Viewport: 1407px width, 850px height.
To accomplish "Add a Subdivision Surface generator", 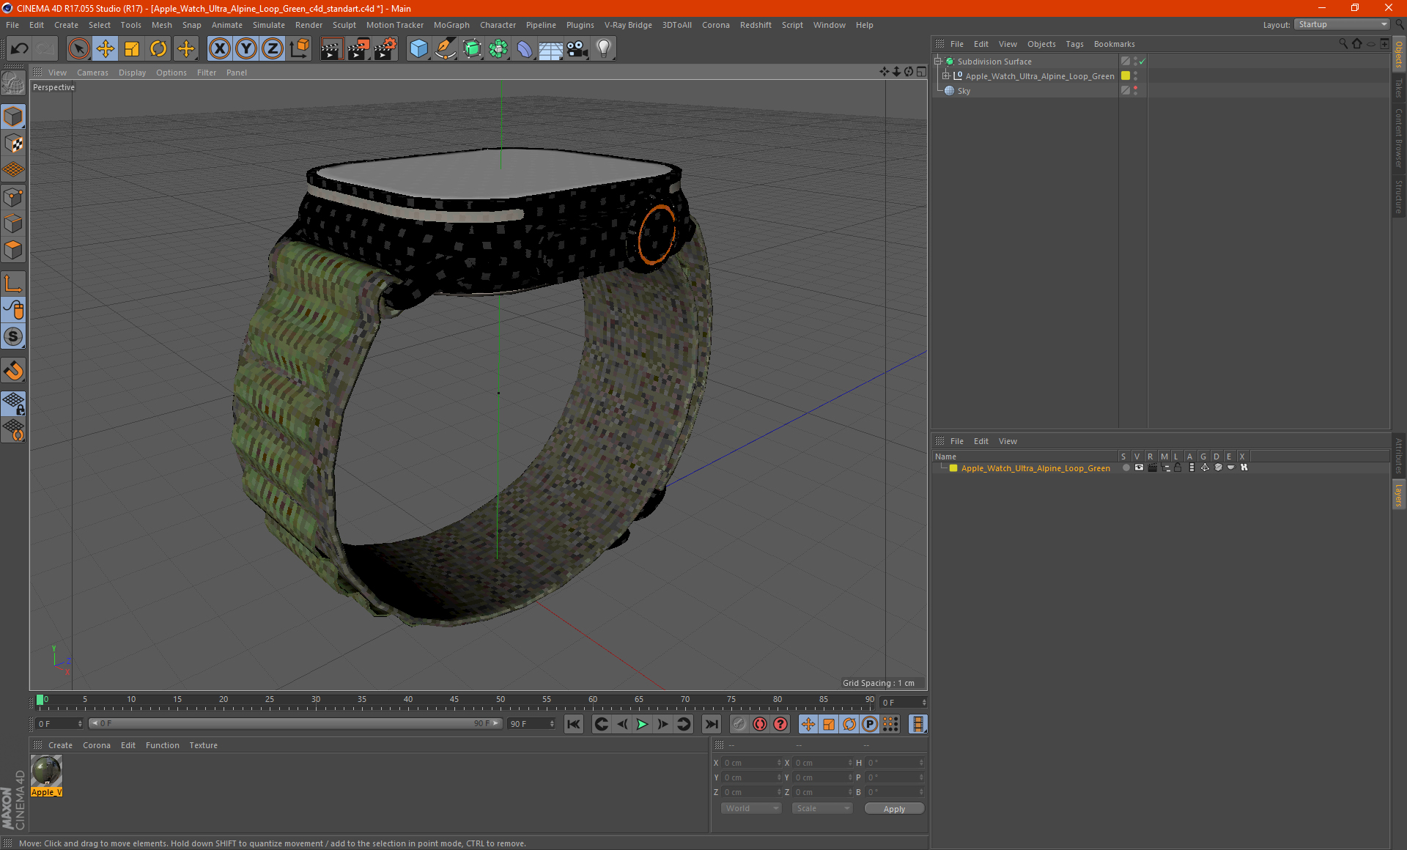I will [x=472, y=49].
